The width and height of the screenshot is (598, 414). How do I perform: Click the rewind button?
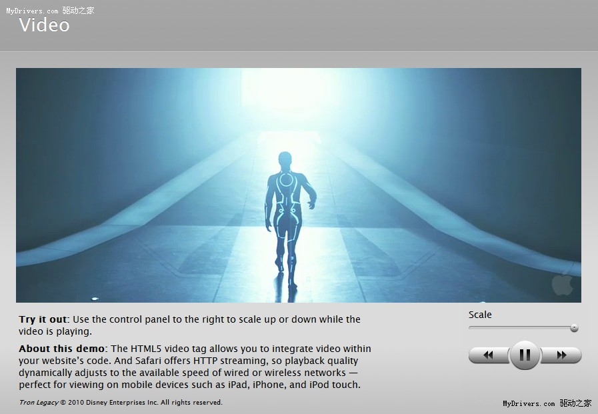pos(489,355)
